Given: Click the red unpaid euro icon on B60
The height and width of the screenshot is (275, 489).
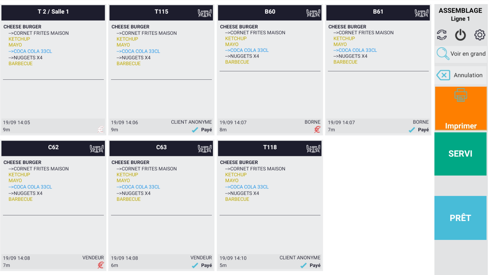Looking at the screenshot, I should [317, 130].
